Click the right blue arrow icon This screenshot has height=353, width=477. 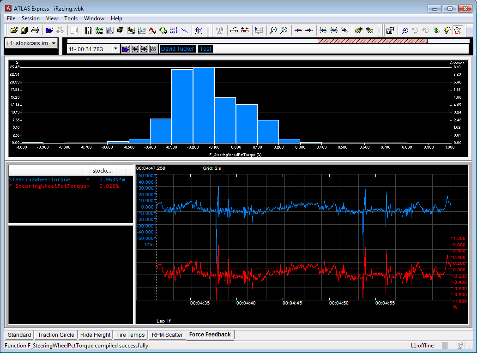309,30
